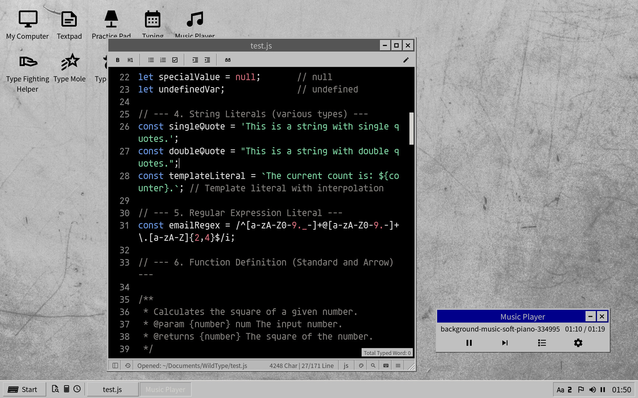Open the status bar hamburger menu
This screenshot has height=398, width=638.
click(x=398, y=365)
